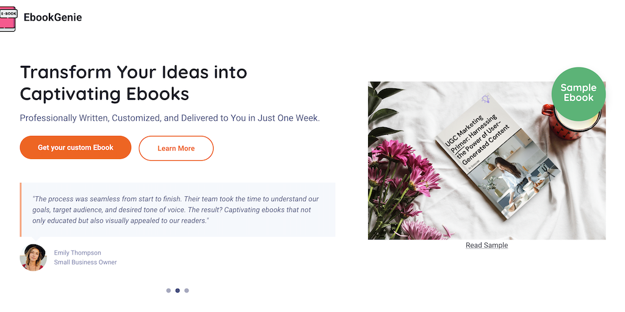Open the Learn More button

click(176, 148)
